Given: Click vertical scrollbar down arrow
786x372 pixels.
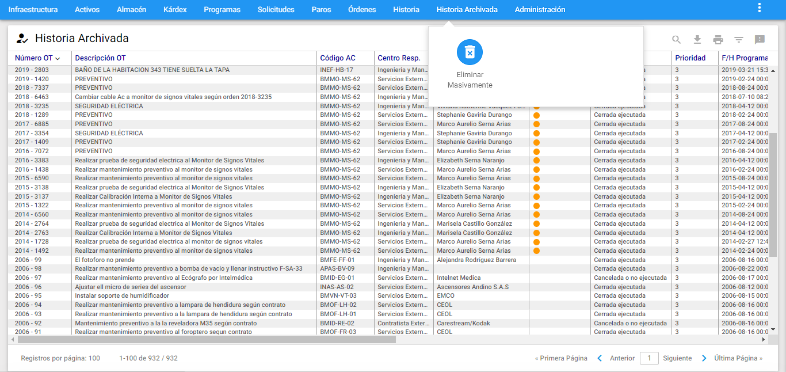Looking at the screenshot, I should tap(773, 330).
